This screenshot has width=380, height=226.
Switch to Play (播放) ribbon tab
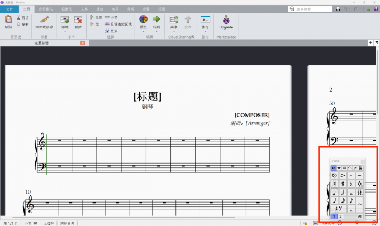pos(99,9)
